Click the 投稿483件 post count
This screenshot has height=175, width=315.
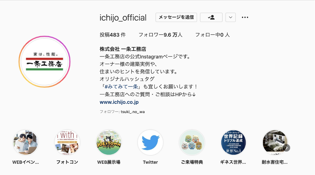[x=113, y=35]
